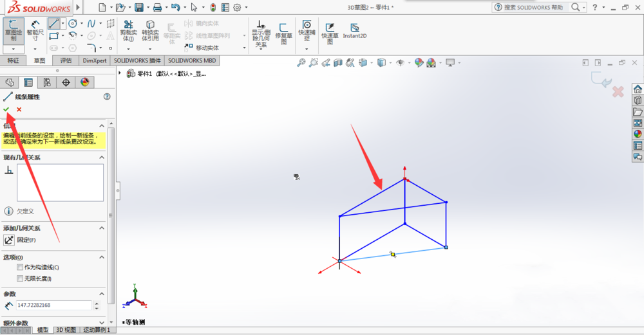The image size is (644, 335).
Task: Toggle Instant2D
Action: click(x=354, y=31)
